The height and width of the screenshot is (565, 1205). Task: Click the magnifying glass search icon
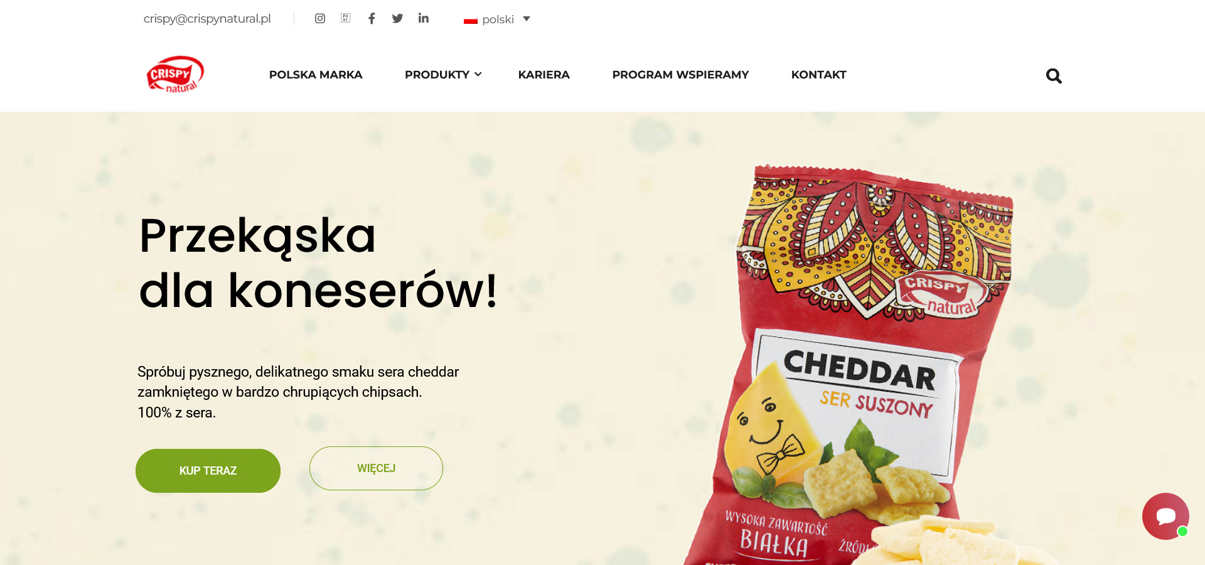(1054, 76)
